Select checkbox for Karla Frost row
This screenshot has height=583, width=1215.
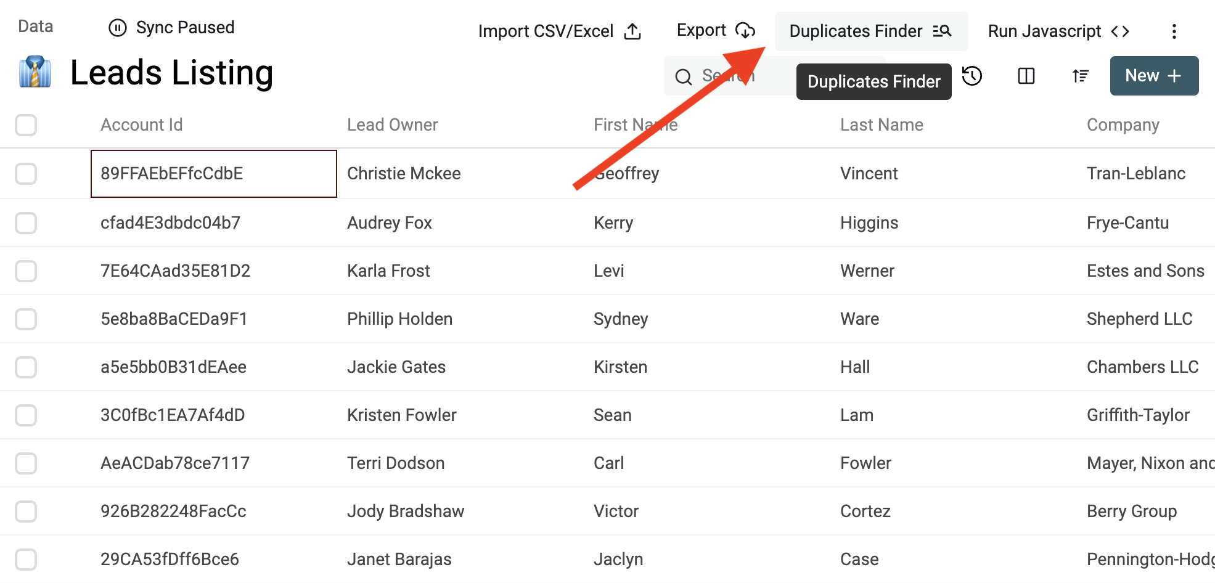pos(26,271)
